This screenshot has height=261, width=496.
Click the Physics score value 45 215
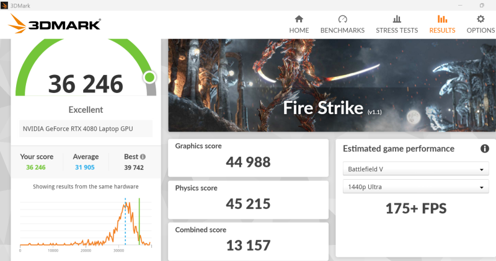click(249, 204)
